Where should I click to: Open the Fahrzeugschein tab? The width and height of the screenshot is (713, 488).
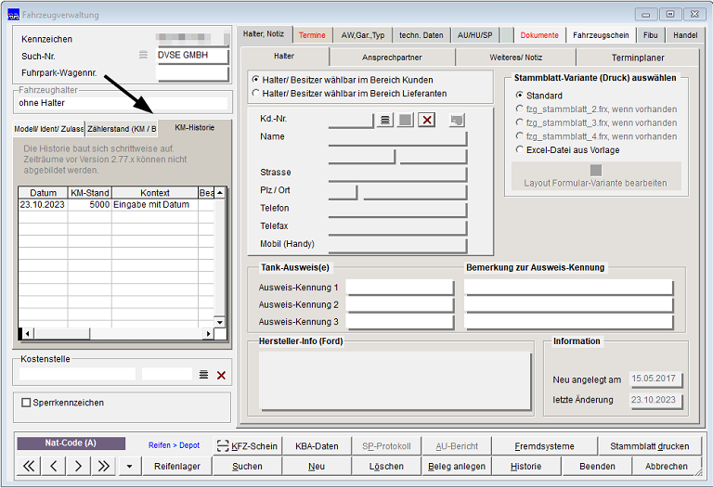click(x=601, y=35)
